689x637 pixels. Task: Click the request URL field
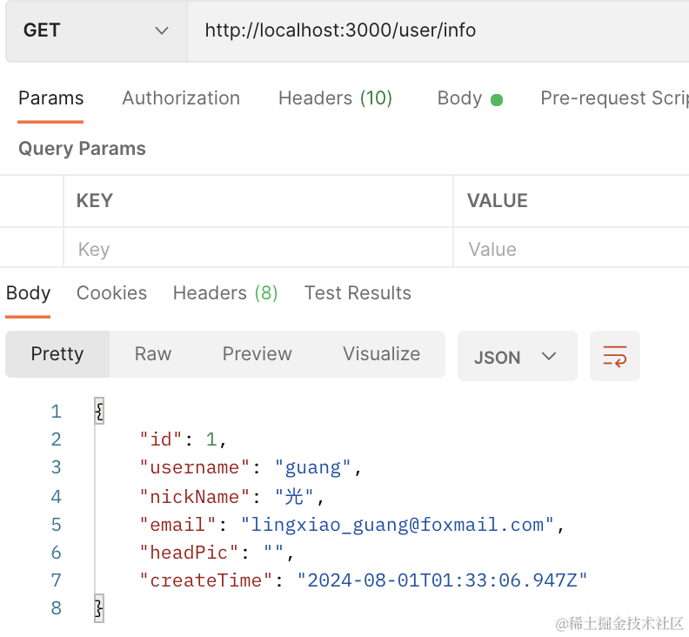[x=435, y=30]
